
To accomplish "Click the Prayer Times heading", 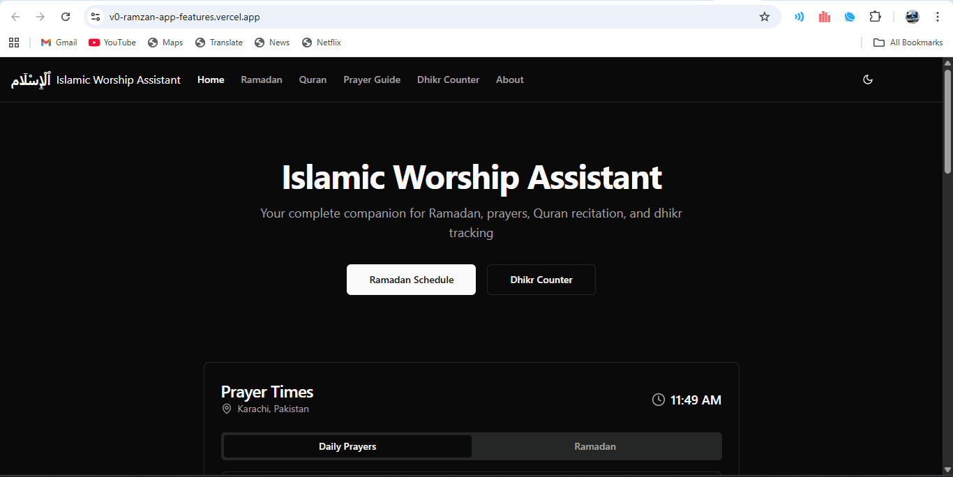I will click(267, 392).
